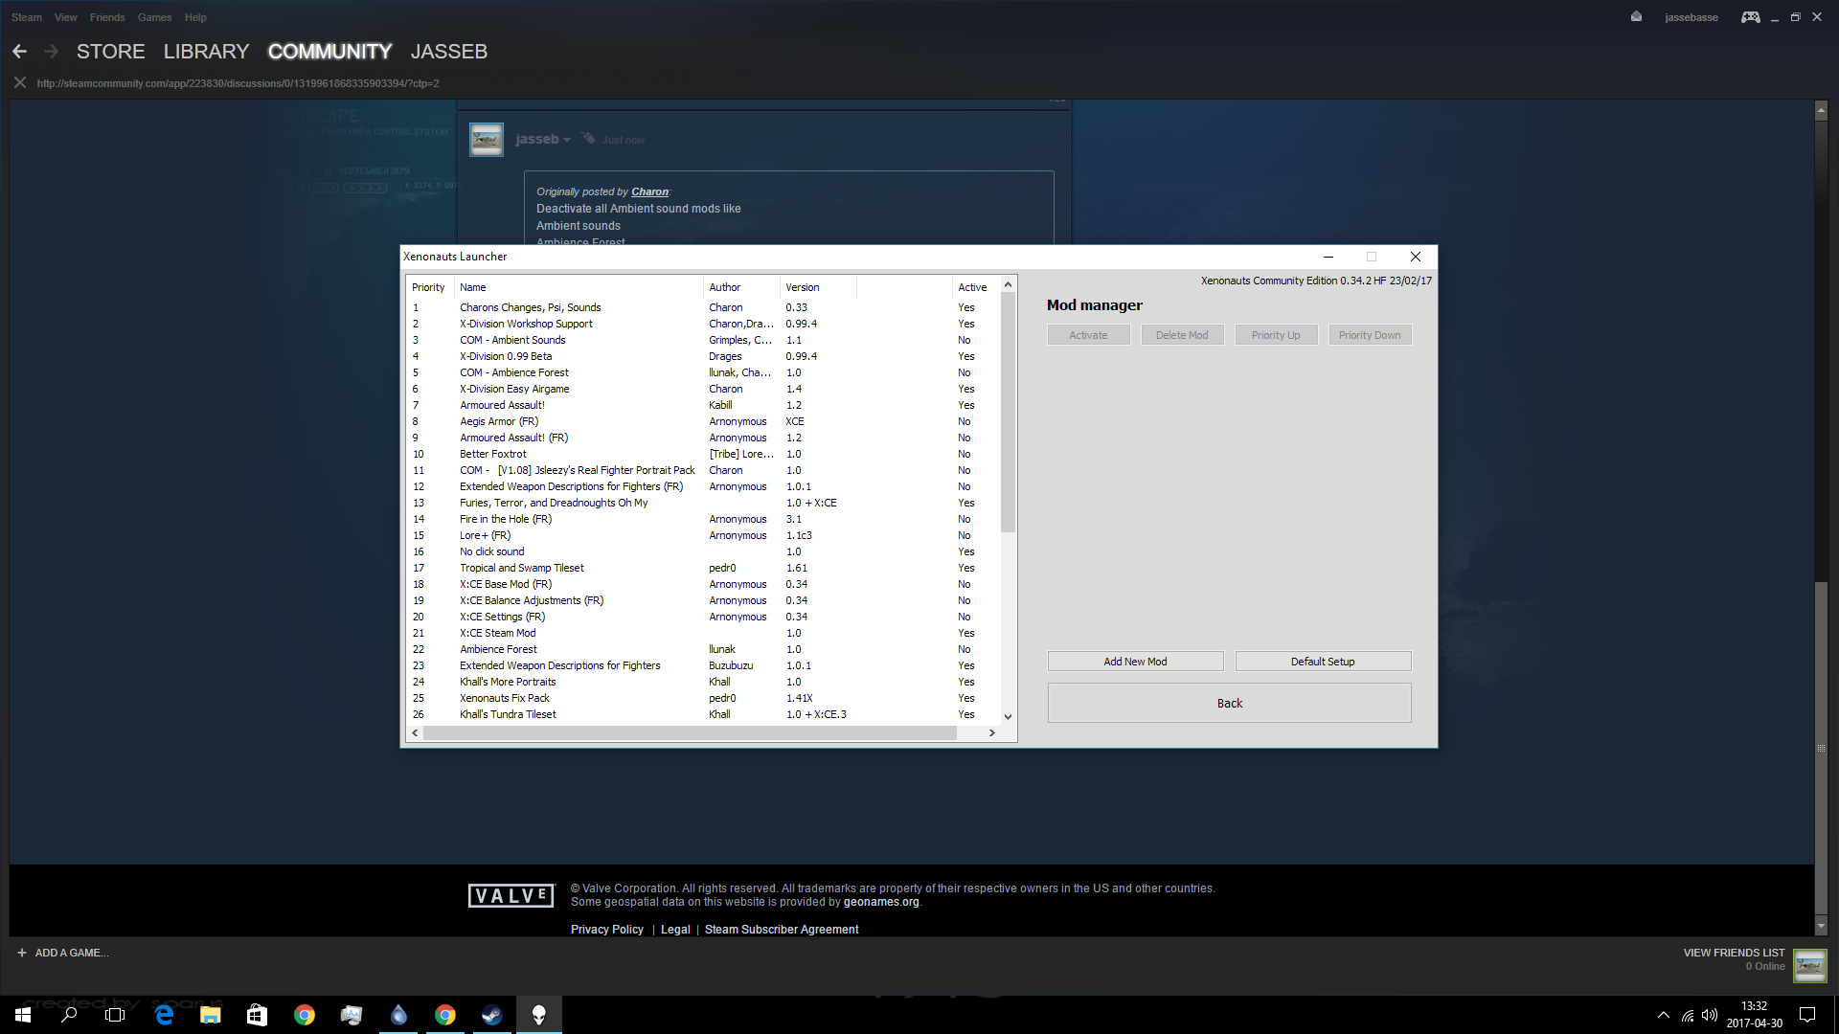The width and height of the screenshot is (1839, 1034).
Task: Sort mod list by Priority column
Action: click(x=429, y=287)
